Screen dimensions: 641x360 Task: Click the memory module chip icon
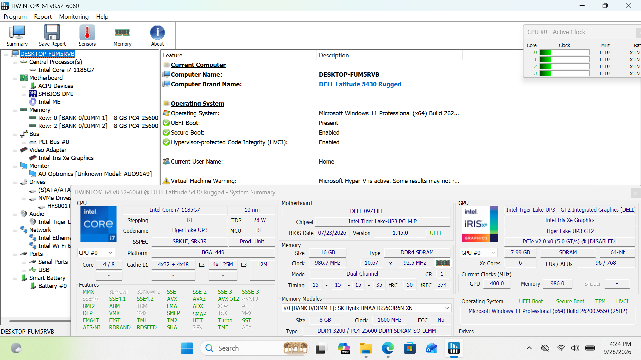tap(443, 263)
